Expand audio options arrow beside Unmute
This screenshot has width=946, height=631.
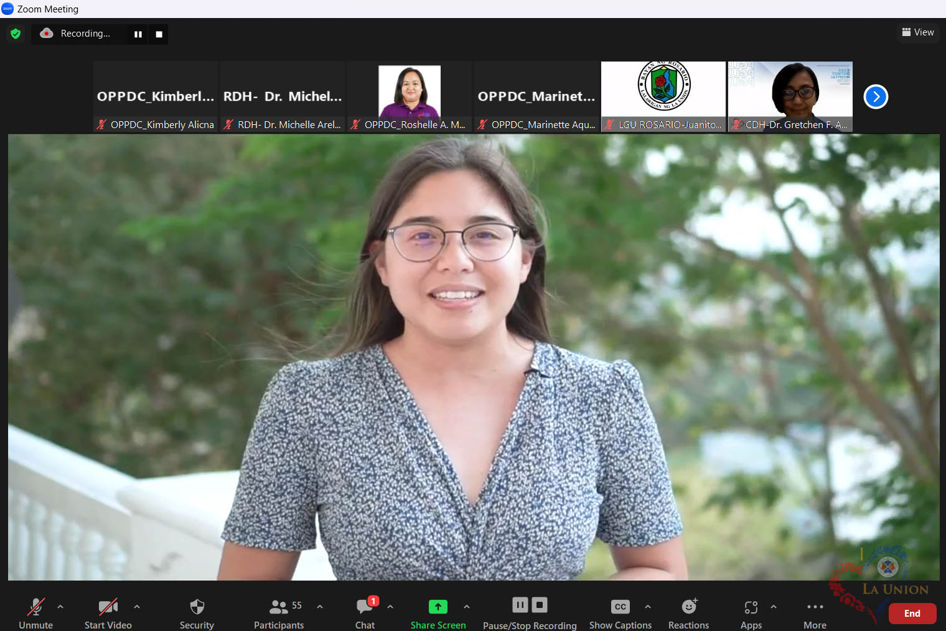[60, 606]
